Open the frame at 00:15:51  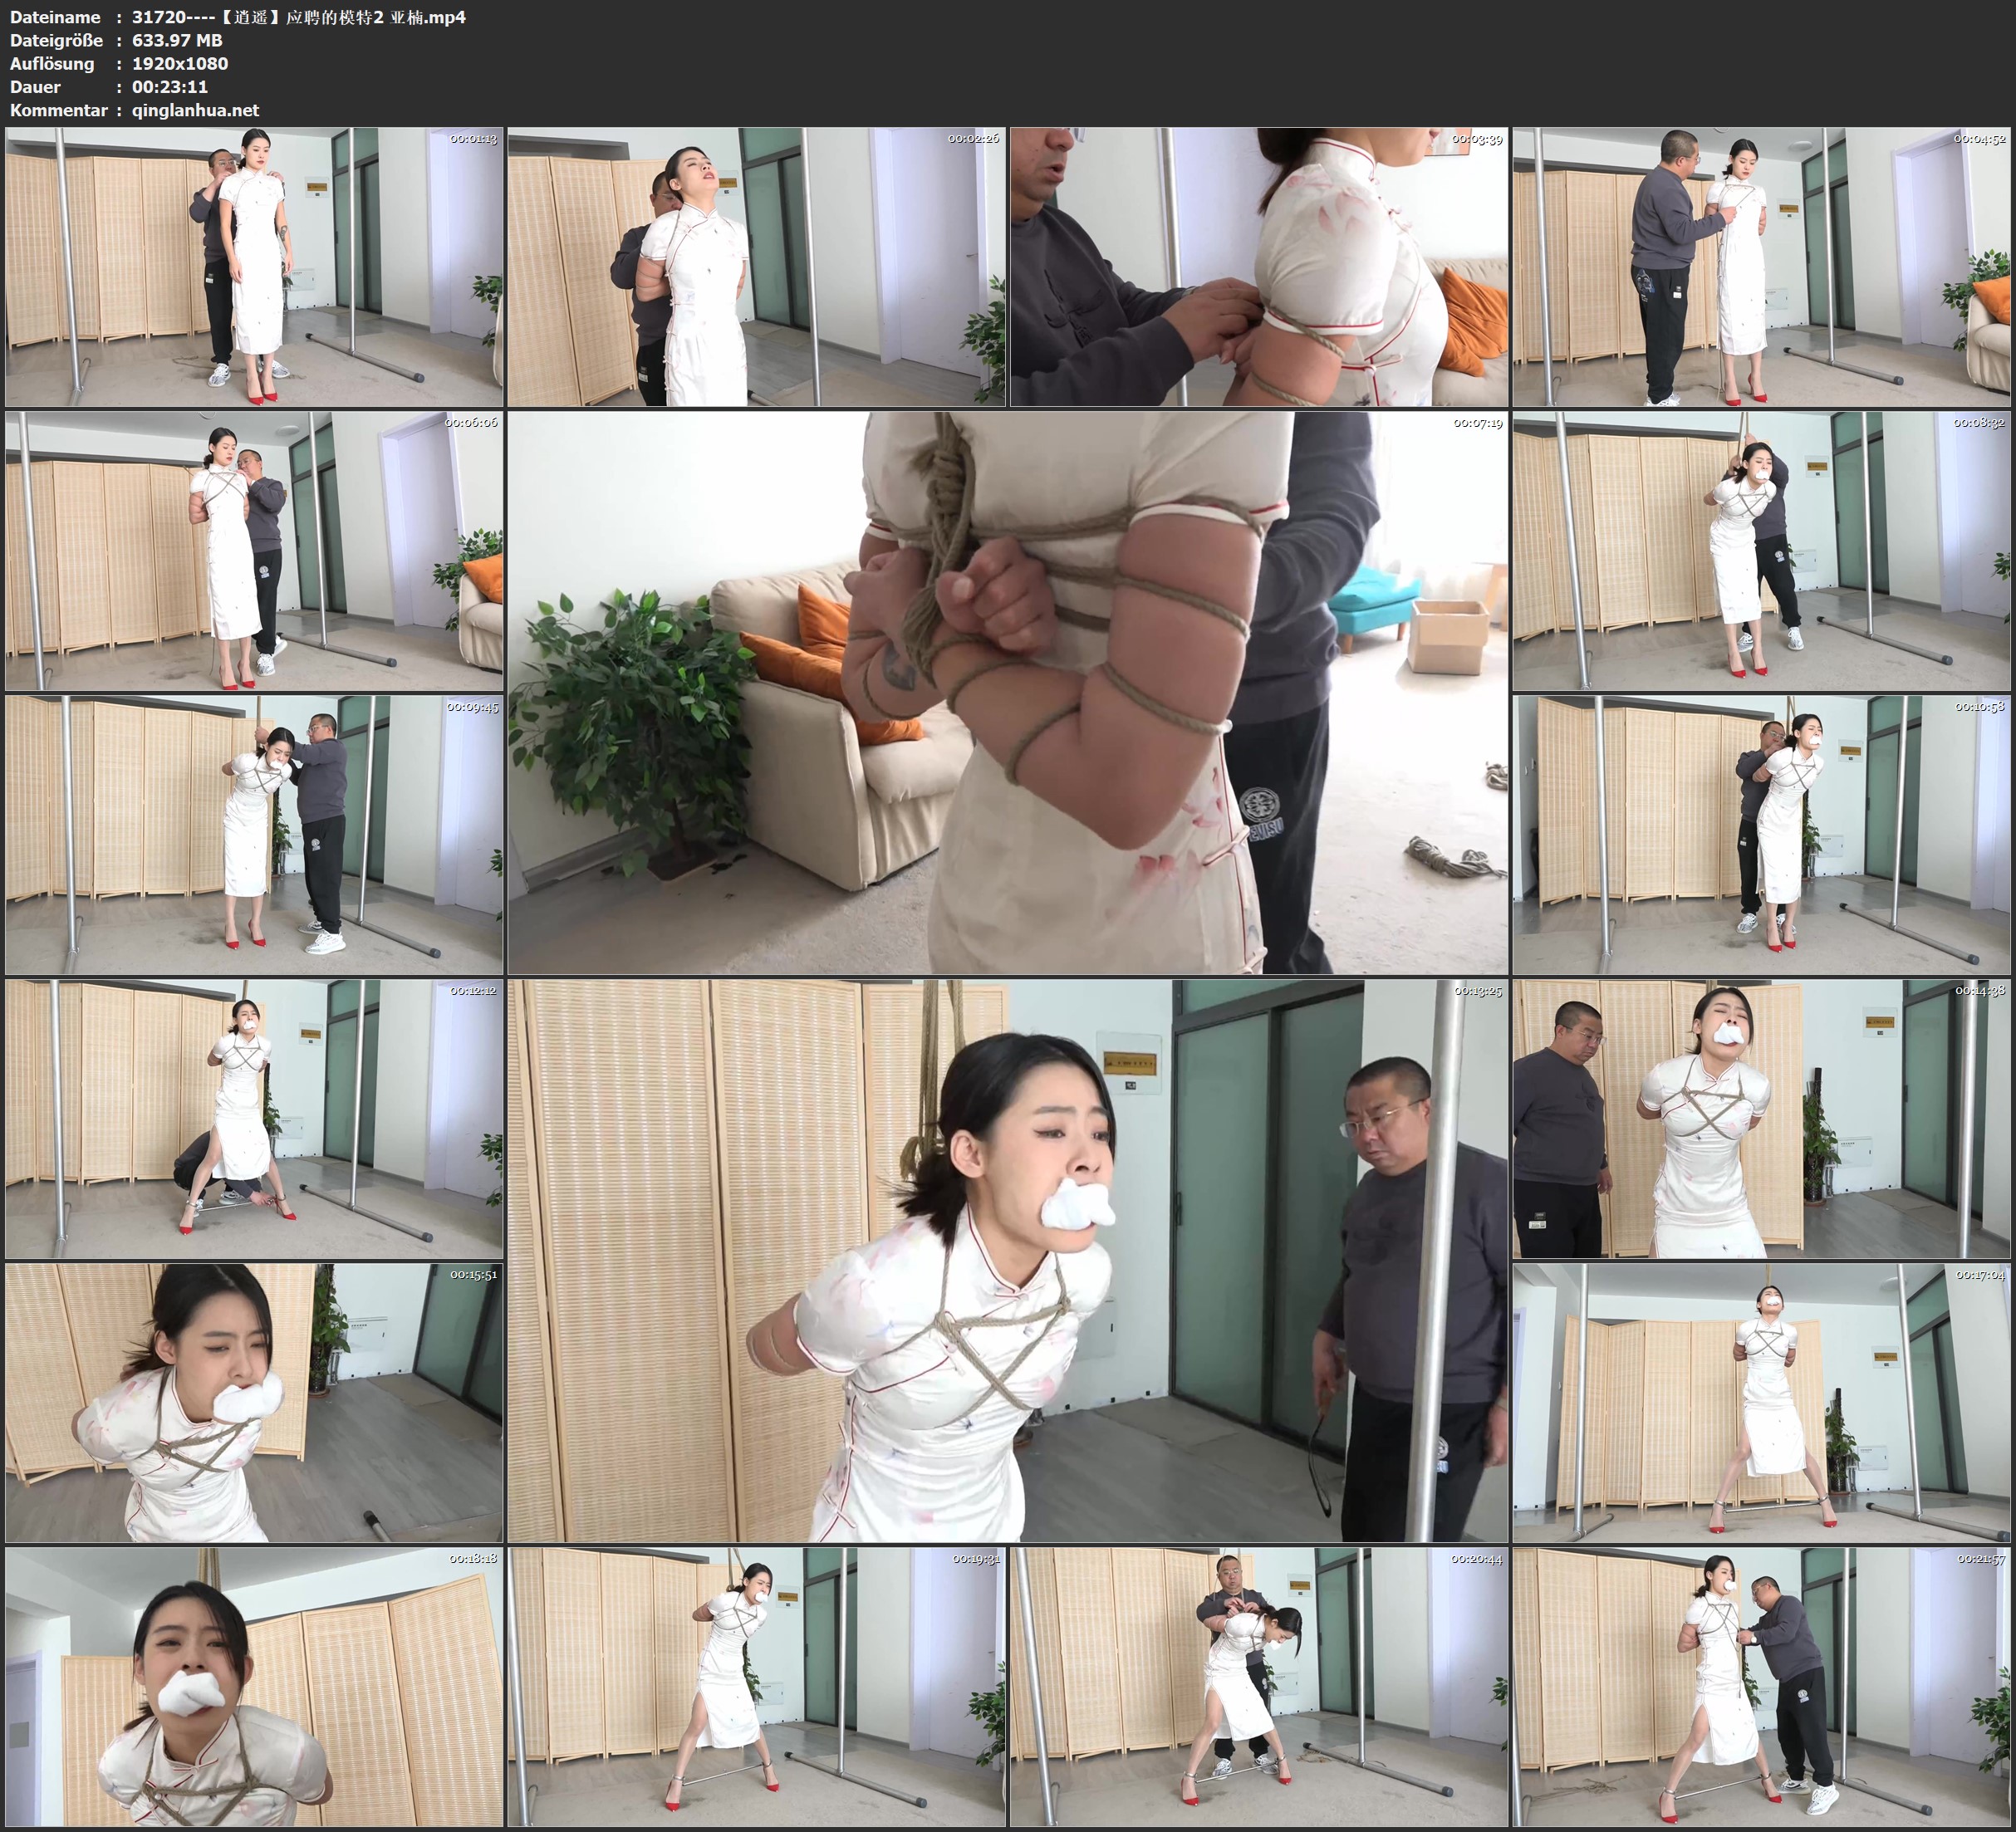(254, 1403)
